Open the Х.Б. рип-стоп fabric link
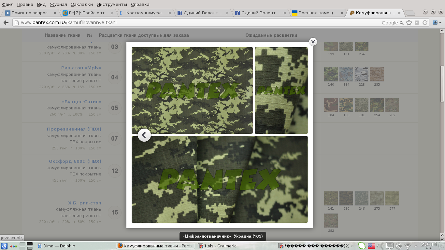This screenshot has width=445, height=250. [x=84, y=203]
